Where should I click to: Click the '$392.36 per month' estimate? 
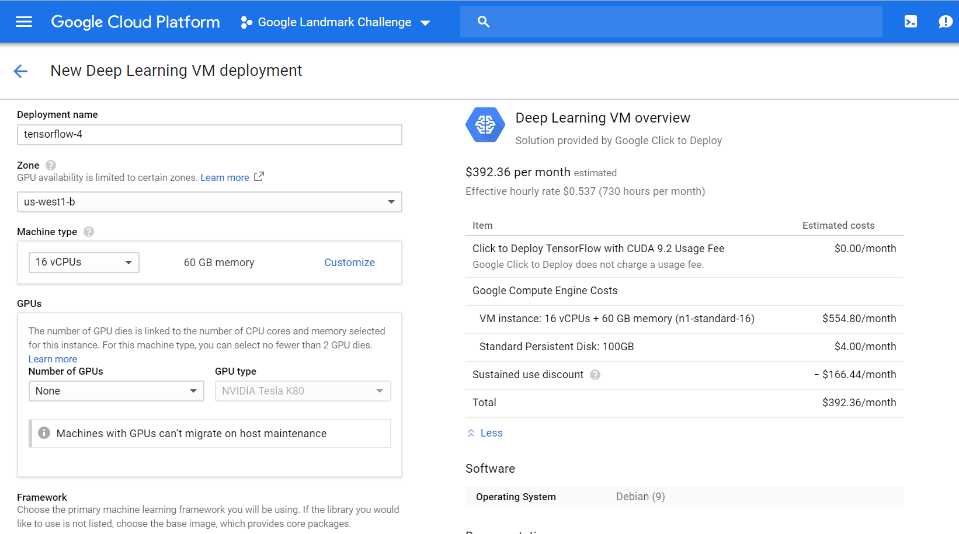(x=517, y=172)
